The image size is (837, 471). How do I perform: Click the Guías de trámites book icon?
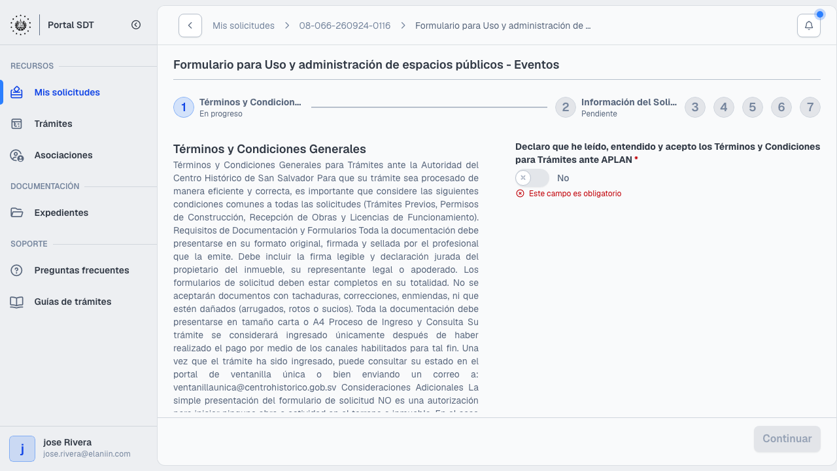[17, 302]
